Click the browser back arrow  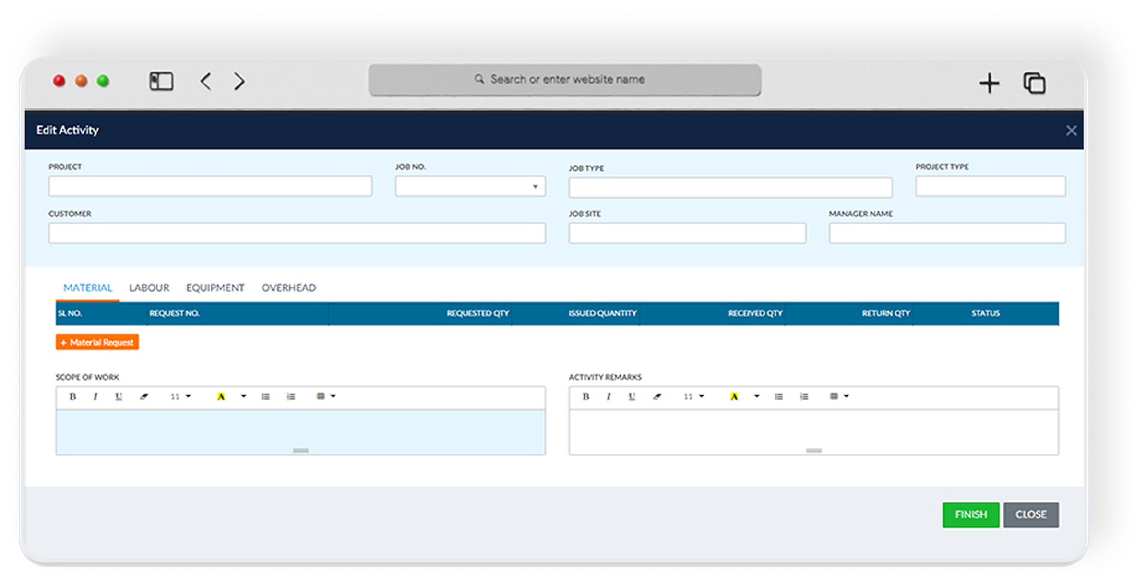coord(206,82)
